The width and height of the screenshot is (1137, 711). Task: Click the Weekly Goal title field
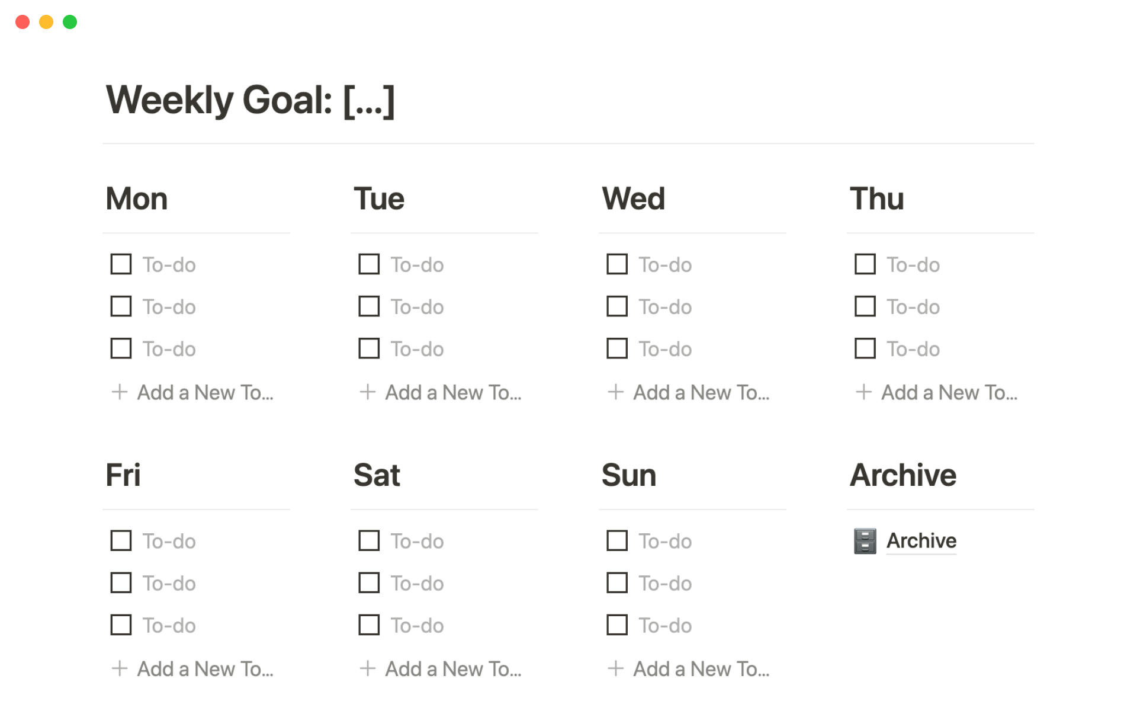pos(250,100)
